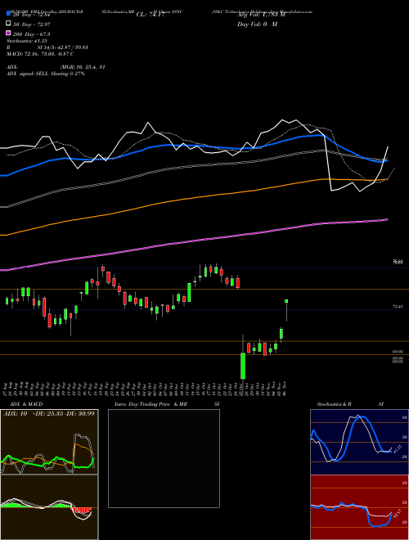Image resolution: width=409 pixels, height=540 pixels.
Task: Click the latest green candlestick near 73.47
Action: [286, 301]
